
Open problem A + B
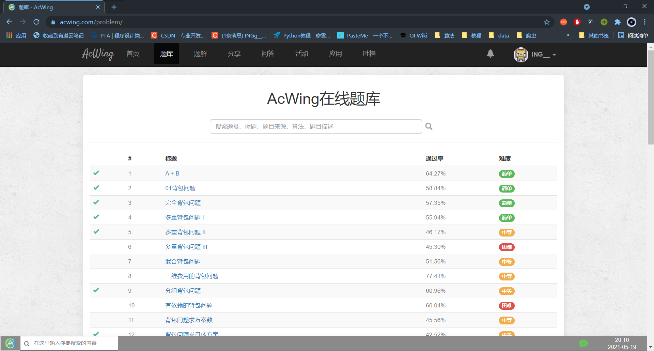tap(172, 173)
